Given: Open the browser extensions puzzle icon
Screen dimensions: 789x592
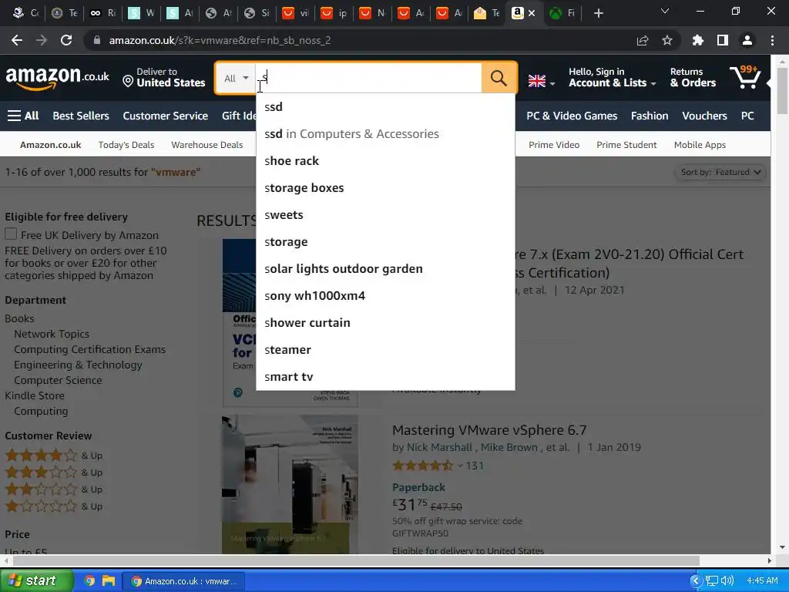Looking at the screenshot, I should [697, 40].
